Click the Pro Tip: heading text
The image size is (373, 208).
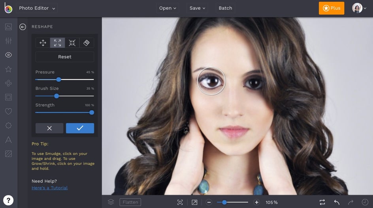(40, 144)
